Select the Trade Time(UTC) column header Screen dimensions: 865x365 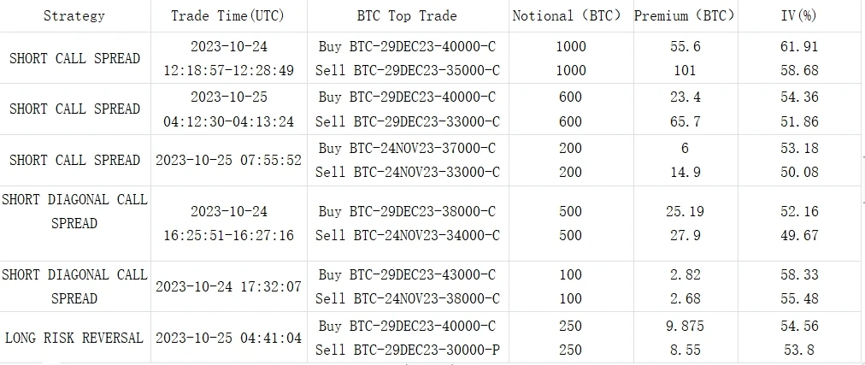click(227, 15)
